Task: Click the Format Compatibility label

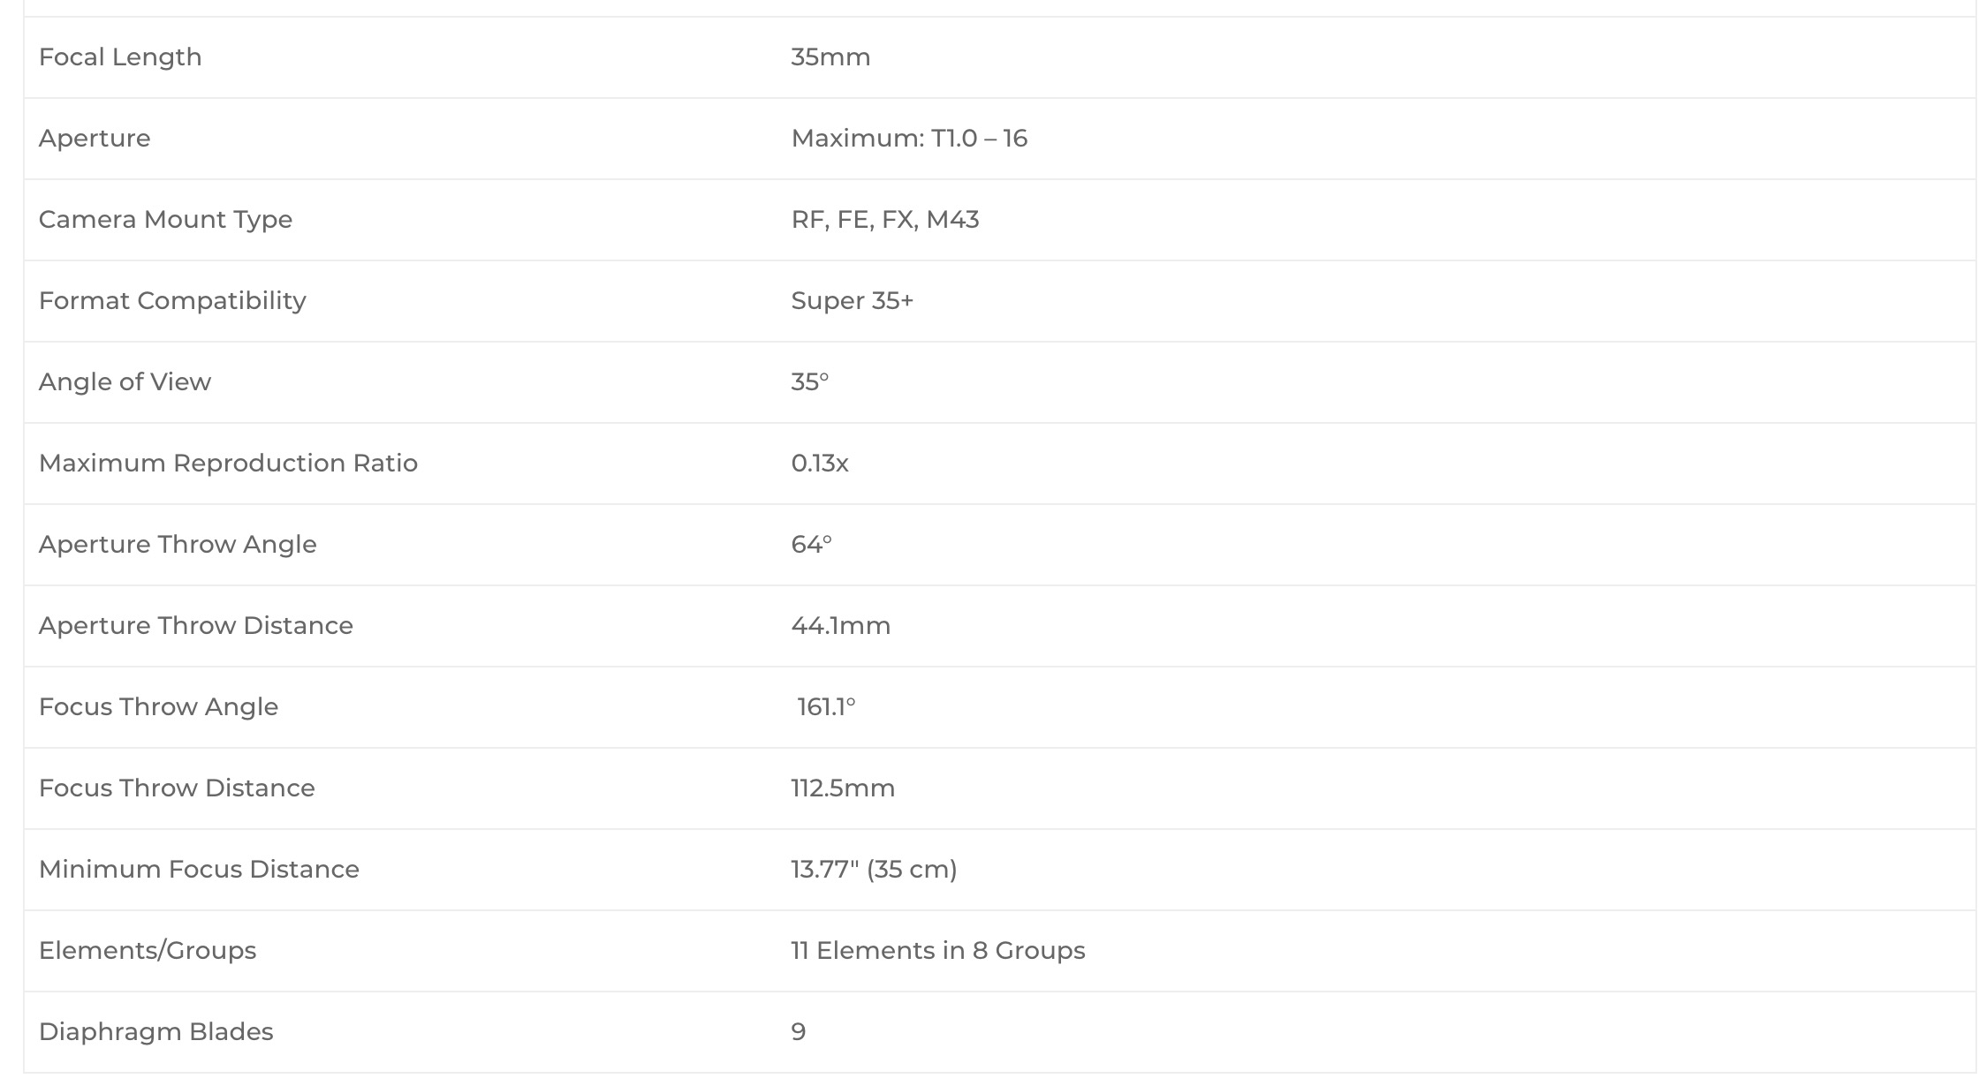Action: pyautogui.click(x=172, y=301)
